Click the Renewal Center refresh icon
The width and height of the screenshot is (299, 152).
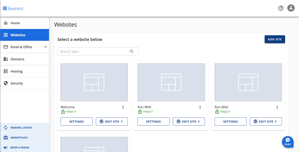[6, 127]
